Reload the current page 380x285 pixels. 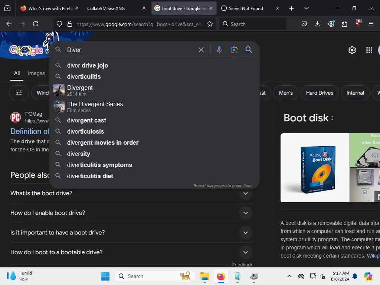click(x=36, y=24)
